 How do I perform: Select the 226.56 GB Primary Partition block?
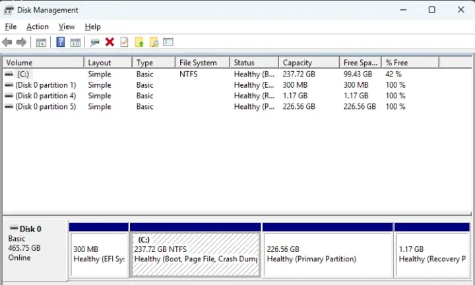tap(328, 254)
